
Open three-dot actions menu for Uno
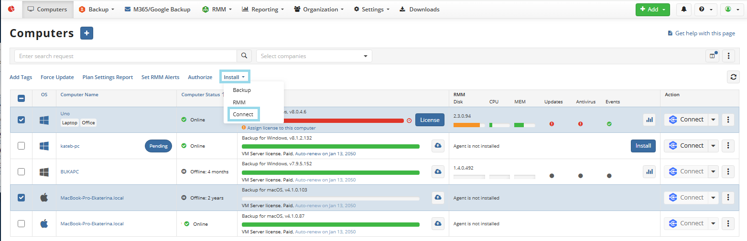728,120
